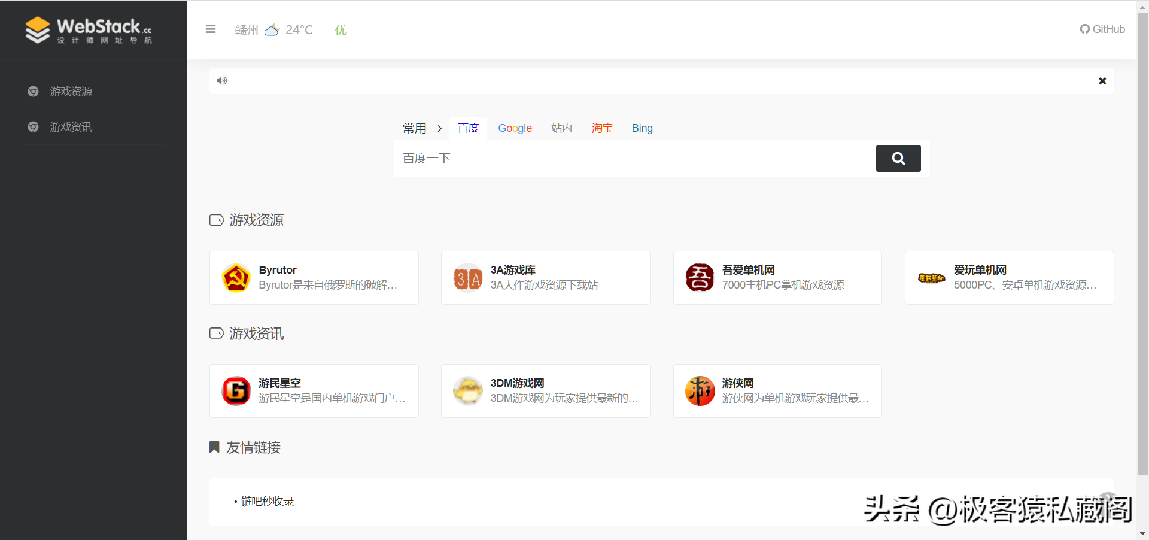1149x540 pixels.
Task: Click the 游戏资源 section heading
Action: tap(257, 220)
